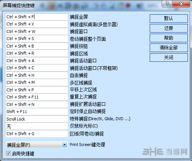
Task: Open the Print Screen键处理 dropdown arrow
Action: click(64, 145)
